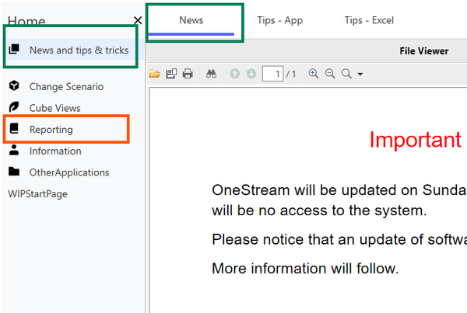Image resolution: width=467 pixels, height=313 pixels.
Task: Click the Open file folder icon
Action: [155, 74]
